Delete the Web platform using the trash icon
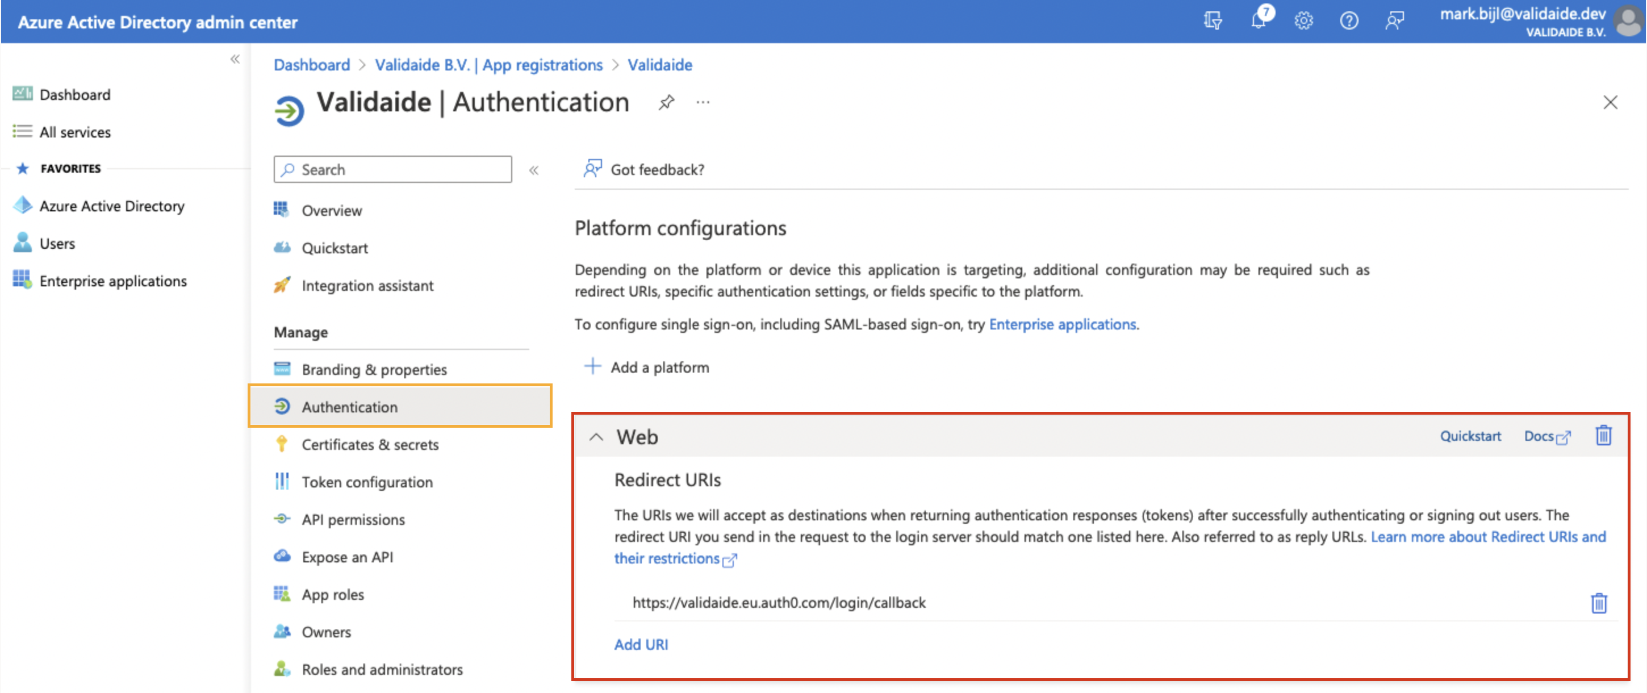The height and width of the screenshot is (693, 1647). point(1603,435)
